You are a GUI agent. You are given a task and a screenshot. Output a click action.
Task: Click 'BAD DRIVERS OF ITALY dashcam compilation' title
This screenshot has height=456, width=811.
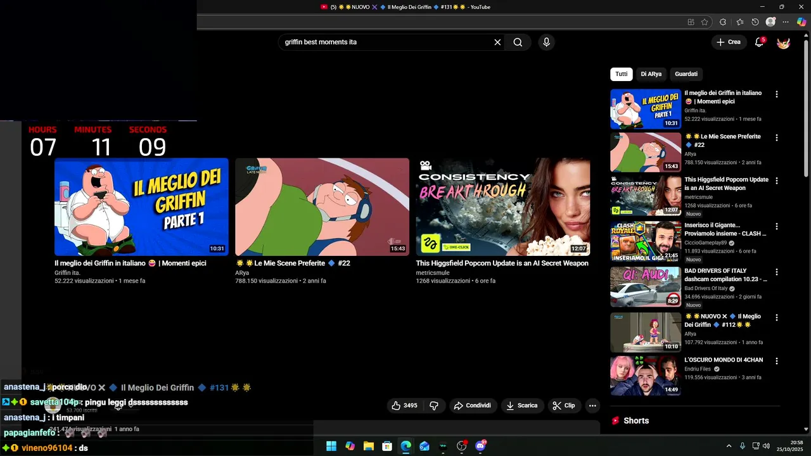(725, 275)
